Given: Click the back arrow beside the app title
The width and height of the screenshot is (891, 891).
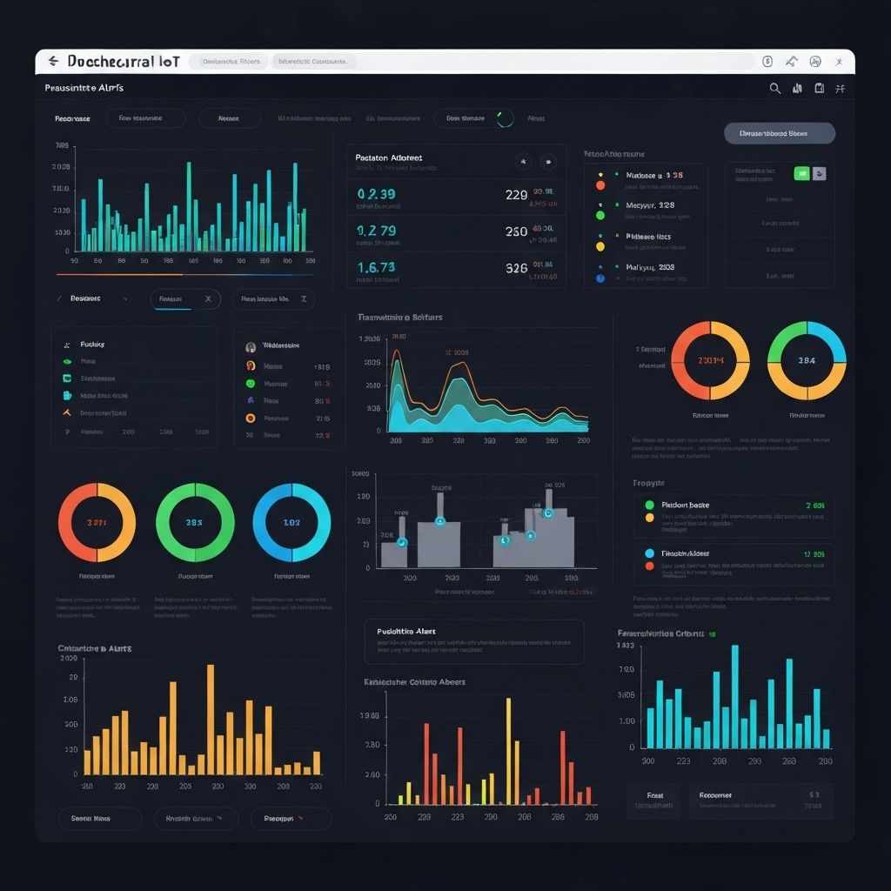Looking at the screenshot, I should [x=54, y=61].
